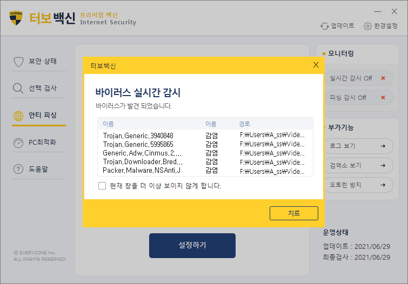Screen dimensions: 408x284
Task: Toggle 피싱 감시 Off switch
Action: 383,98
